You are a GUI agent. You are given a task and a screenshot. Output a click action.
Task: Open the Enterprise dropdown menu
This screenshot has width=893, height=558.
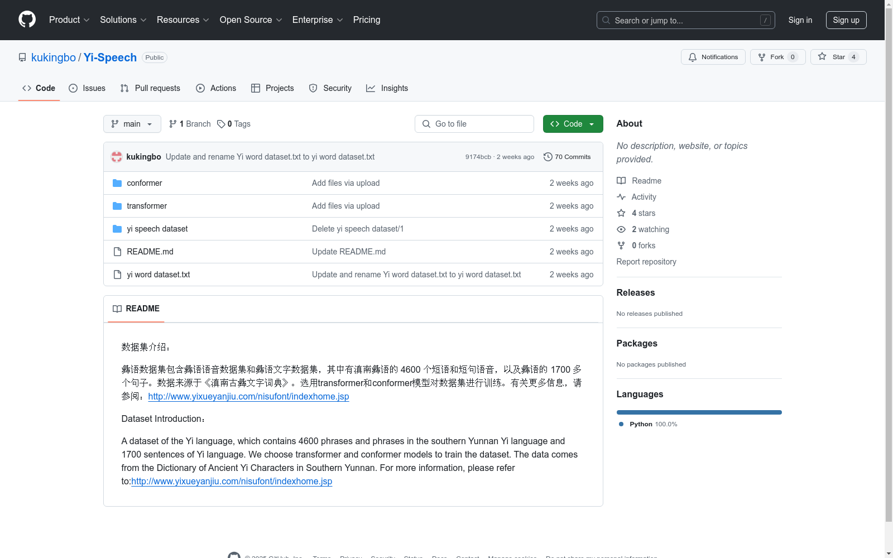[318, 20]
